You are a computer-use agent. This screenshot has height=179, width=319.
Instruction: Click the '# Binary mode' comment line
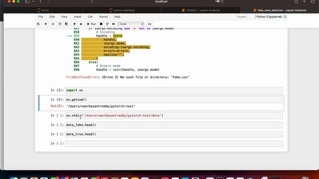pyautogui.click(x=108, y=66)
